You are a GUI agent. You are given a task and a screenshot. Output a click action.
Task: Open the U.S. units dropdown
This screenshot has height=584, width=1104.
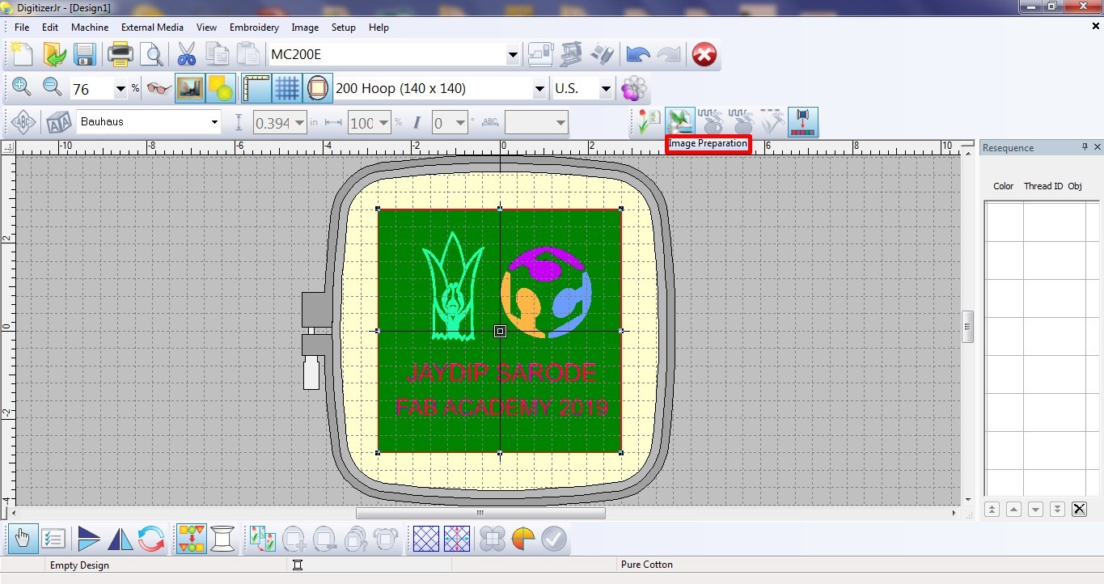[x=606, y=89]
